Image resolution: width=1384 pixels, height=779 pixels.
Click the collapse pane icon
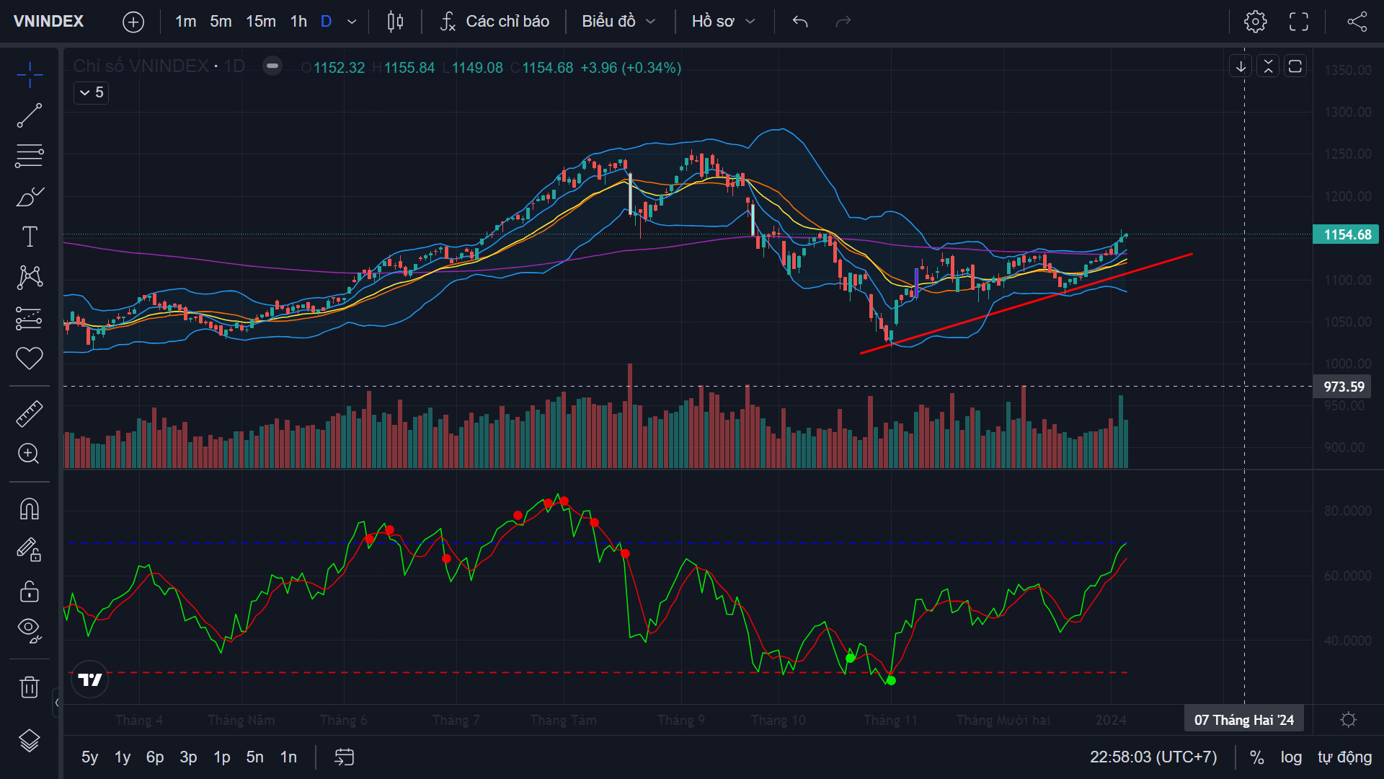click(x=1268, y=67)
